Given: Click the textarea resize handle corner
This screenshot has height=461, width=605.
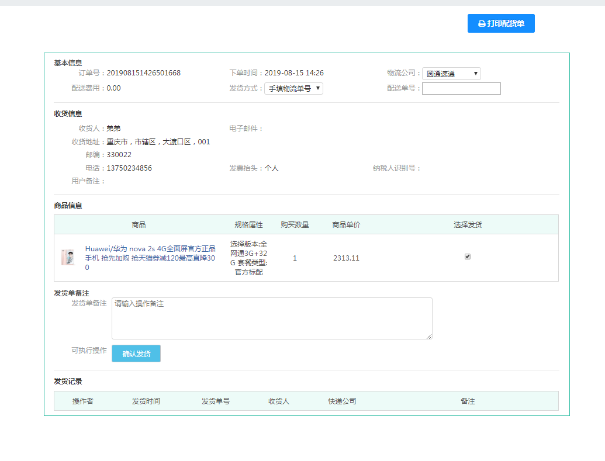Looking at the screenshot, I should (x=430, y=337).
